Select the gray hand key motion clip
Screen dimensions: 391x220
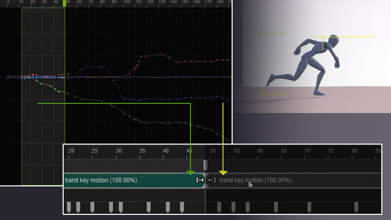point(285,180)
